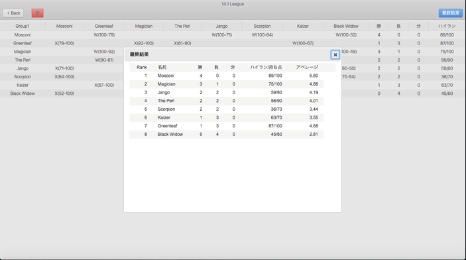Screen dimensions: 466x260
Task: Click Greenleaf column header in league table
Action: point(104,26)
